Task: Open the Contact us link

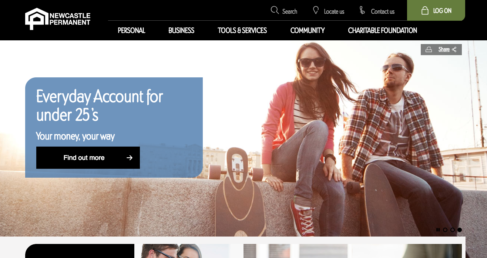Action: pyautogui.click(x=383, y=11)
